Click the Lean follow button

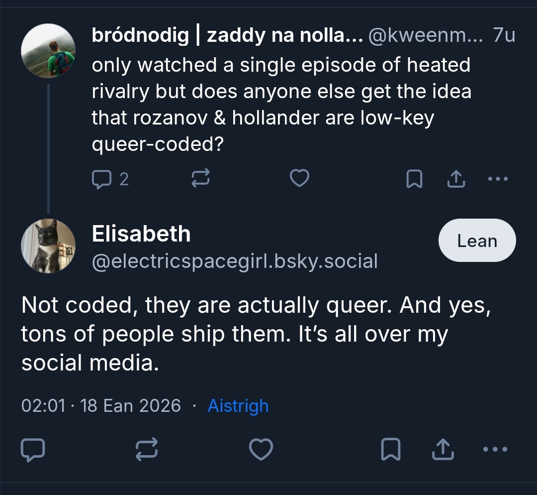tap(477, 241)
